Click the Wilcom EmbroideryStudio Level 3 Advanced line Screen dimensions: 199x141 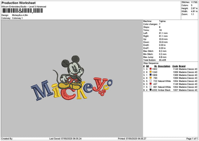(24, 7)
